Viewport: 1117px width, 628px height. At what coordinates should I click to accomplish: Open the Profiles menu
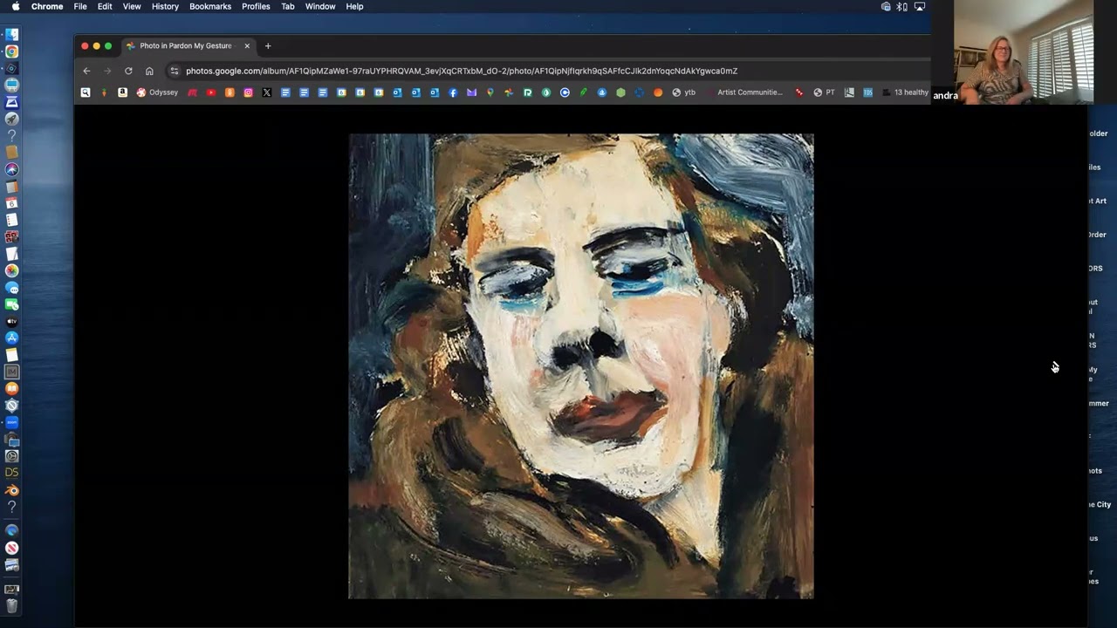click(256, 6)
